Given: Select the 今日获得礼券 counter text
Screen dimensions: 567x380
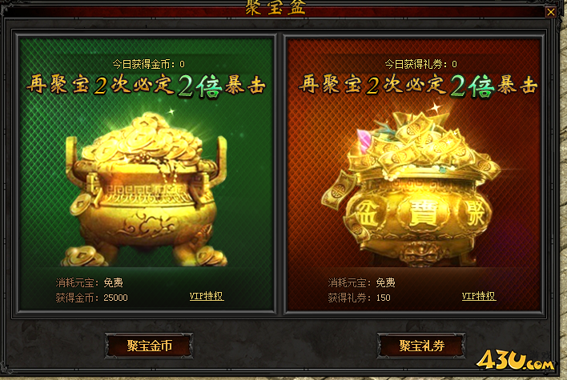Looking at the screenshot, I should 420,64.
